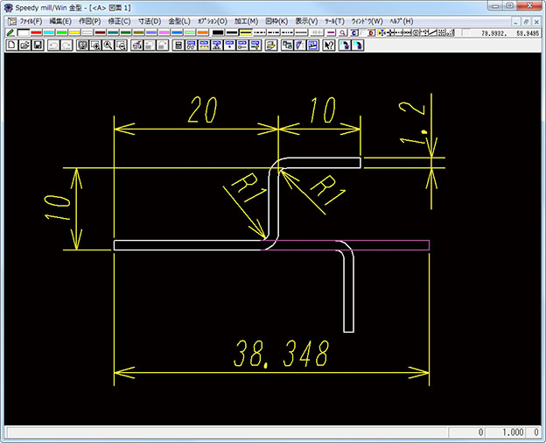Choose the cyan color swatch
This screenshot has width=546, height=443.
pos(48,32)
